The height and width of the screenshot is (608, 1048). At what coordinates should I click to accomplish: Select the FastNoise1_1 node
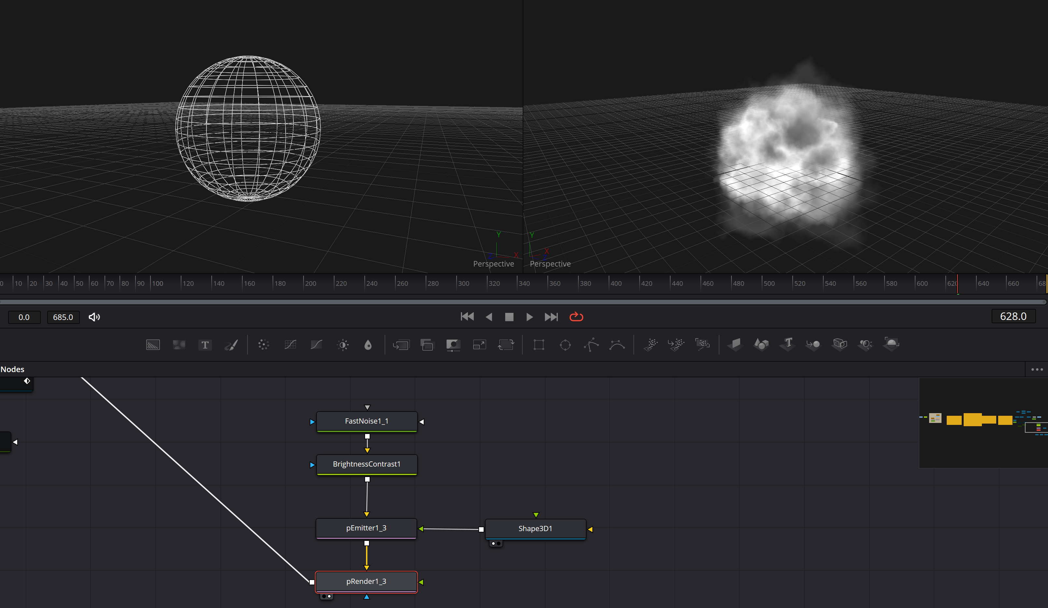coord(366,421)
